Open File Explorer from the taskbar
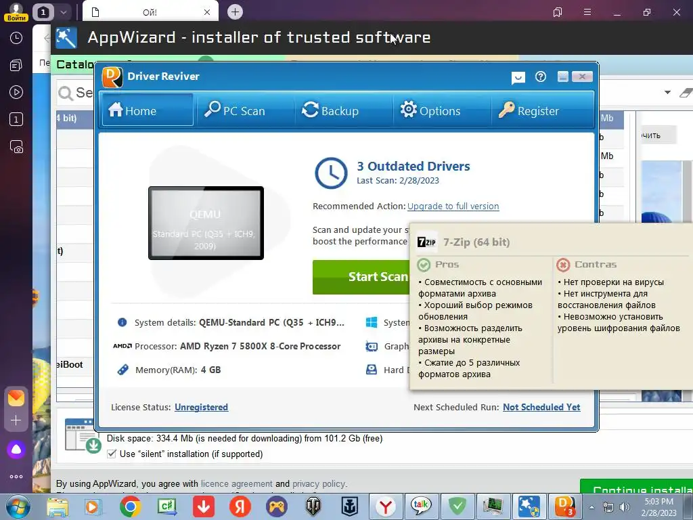The width and height of the screenshot is (693, 520). (58, 506)
